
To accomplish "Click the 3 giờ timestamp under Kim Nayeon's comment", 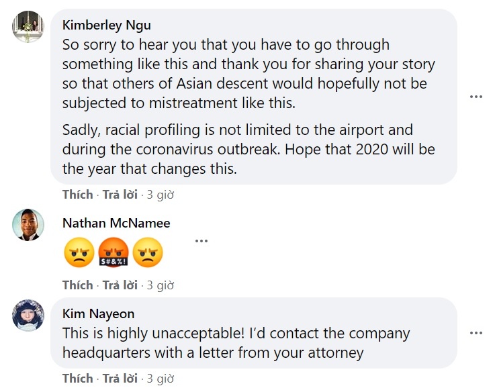I will click(x=161, y=379).
